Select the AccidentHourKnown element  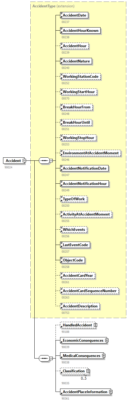tap(80, 30)
